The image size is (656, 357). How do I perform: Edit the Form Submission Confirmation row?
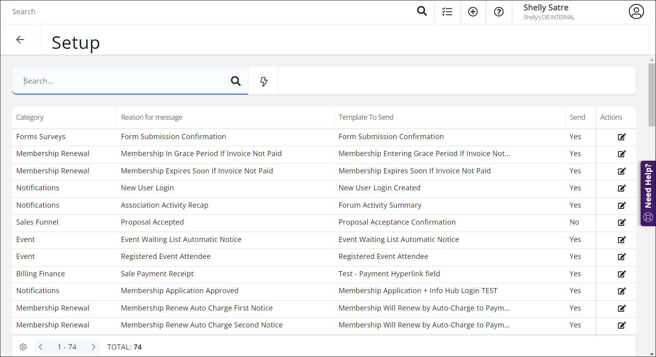(622, 137)
